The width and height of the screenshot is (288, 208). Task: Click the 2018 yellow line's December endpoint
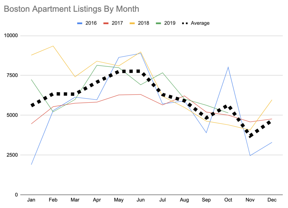(x=272, y=100)
